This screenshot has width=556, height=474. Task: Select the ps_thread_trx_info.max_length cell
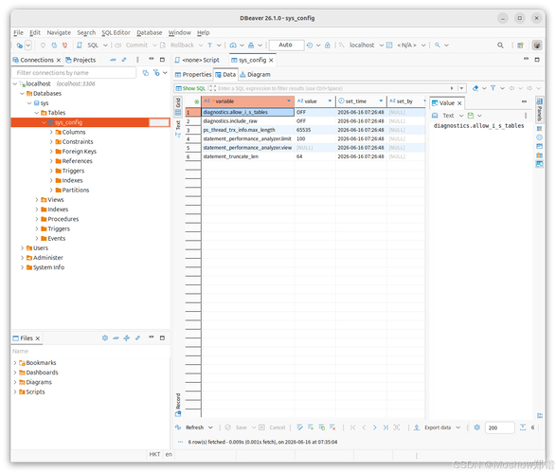pos(247,130)
